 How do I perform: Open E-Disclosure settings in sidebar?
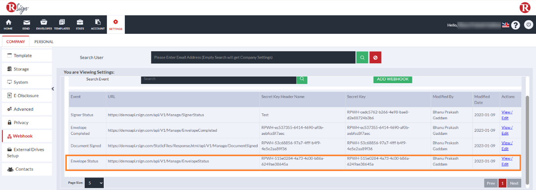coord(27,95)
